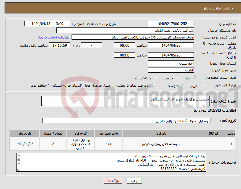This screenshot has width=241, height=189.
Task: Click the quantity cell showing 2
Action: (53, 144)
